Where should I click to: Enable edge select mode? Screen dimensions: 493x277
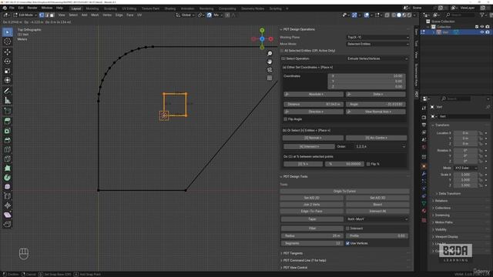(x=47, y=15)
